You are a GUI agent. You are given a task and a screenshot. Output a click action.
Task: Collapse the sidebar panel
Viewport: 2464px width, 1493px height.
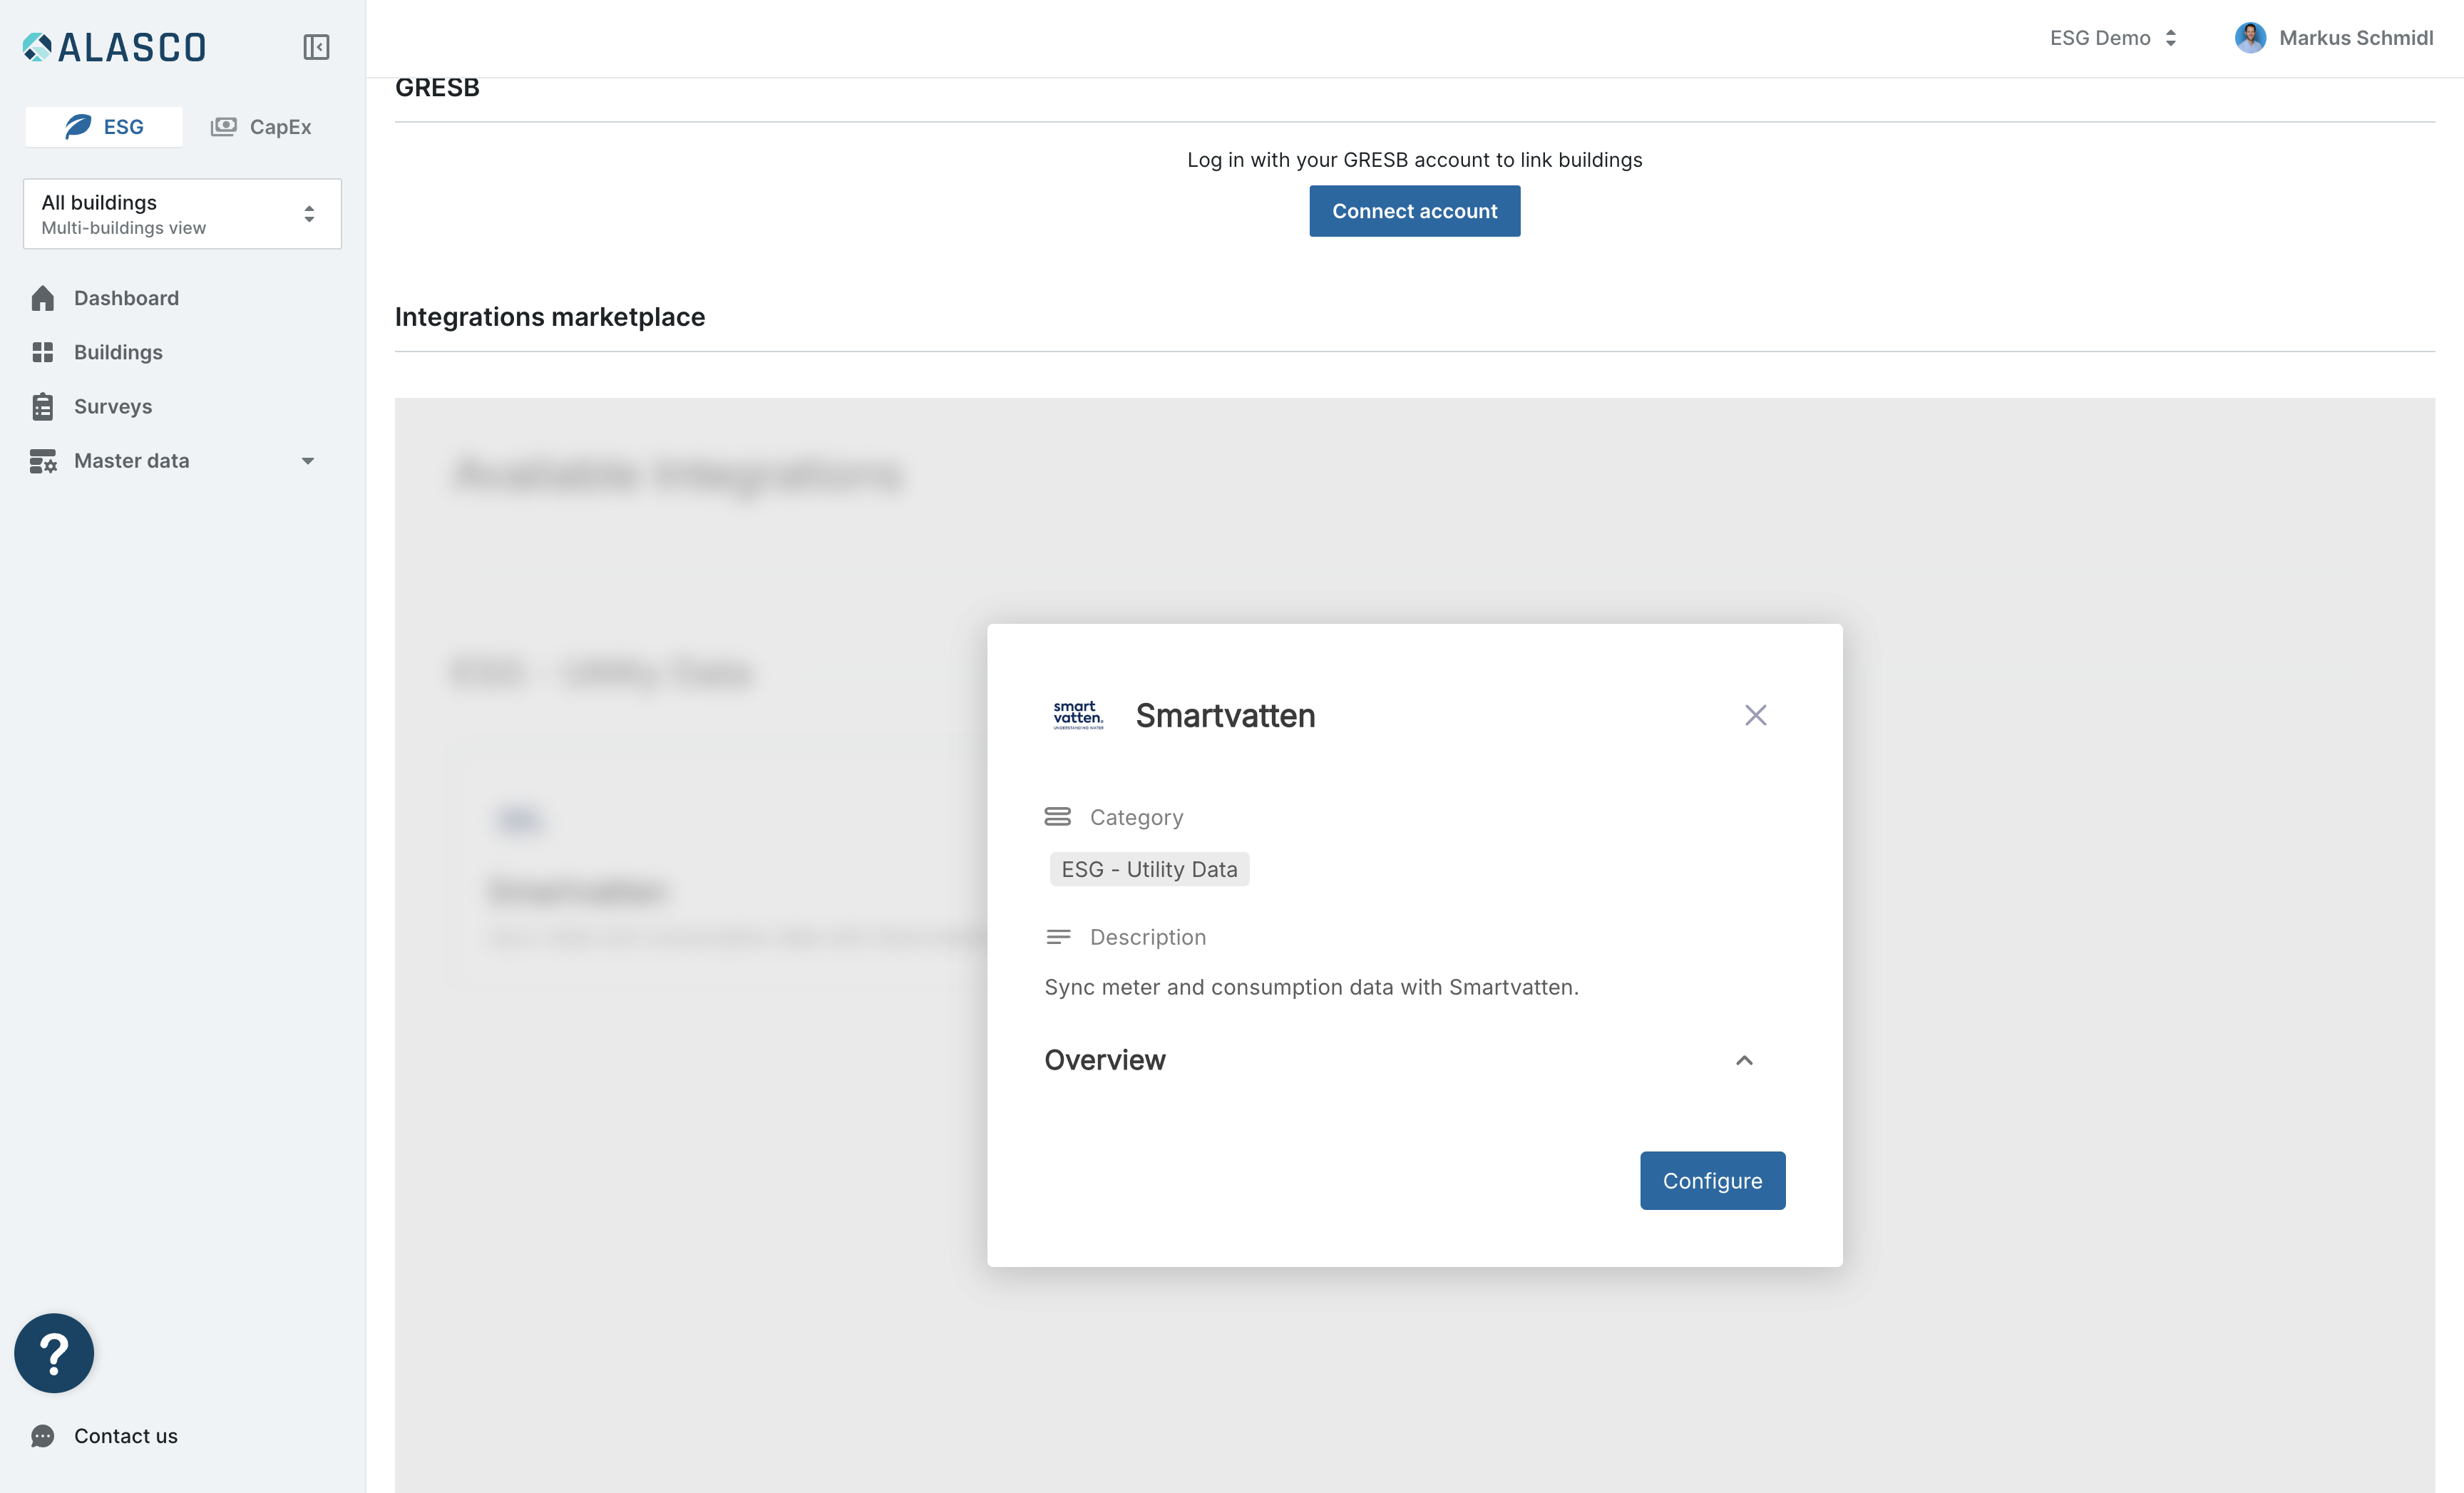point(316,47)
